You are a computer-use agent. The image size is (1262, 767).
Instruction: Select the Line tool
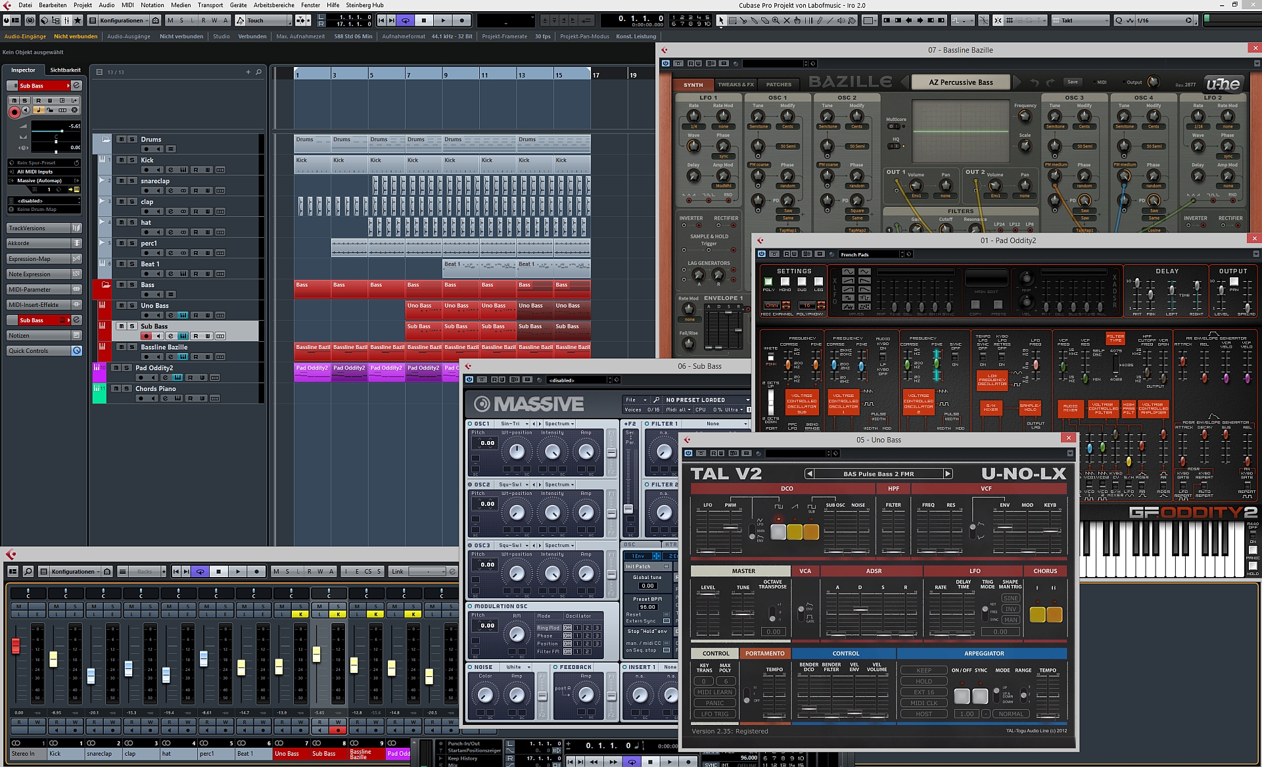tap(830, 20)
